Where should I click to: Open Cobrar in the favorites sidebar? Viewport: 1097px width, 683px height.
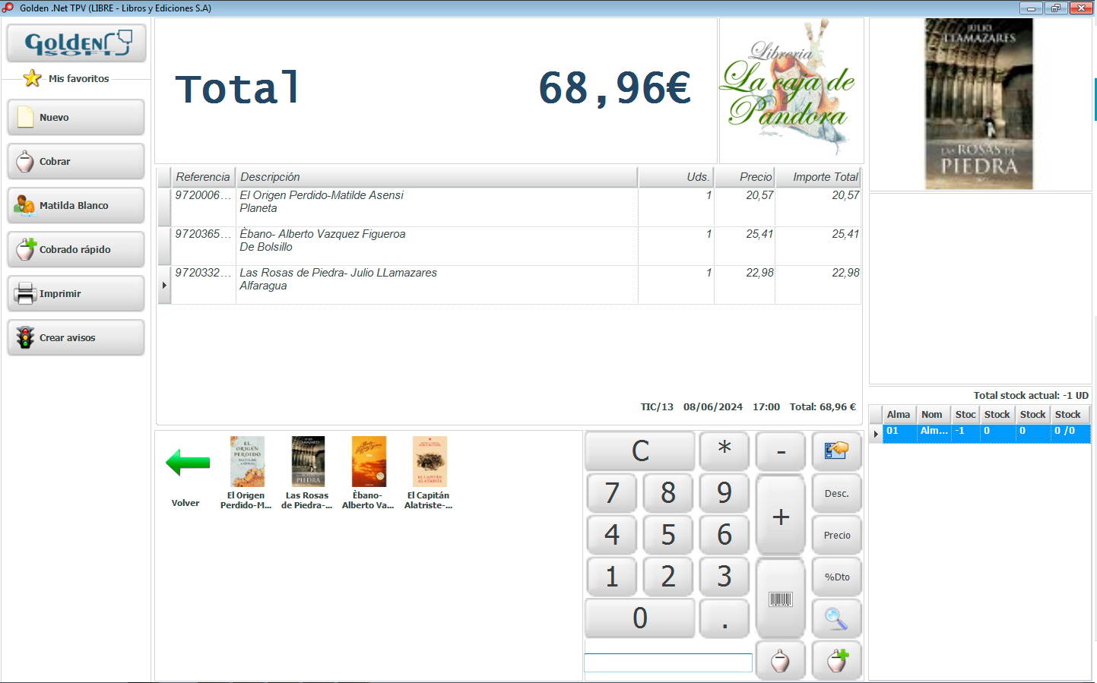coord(76,162)
